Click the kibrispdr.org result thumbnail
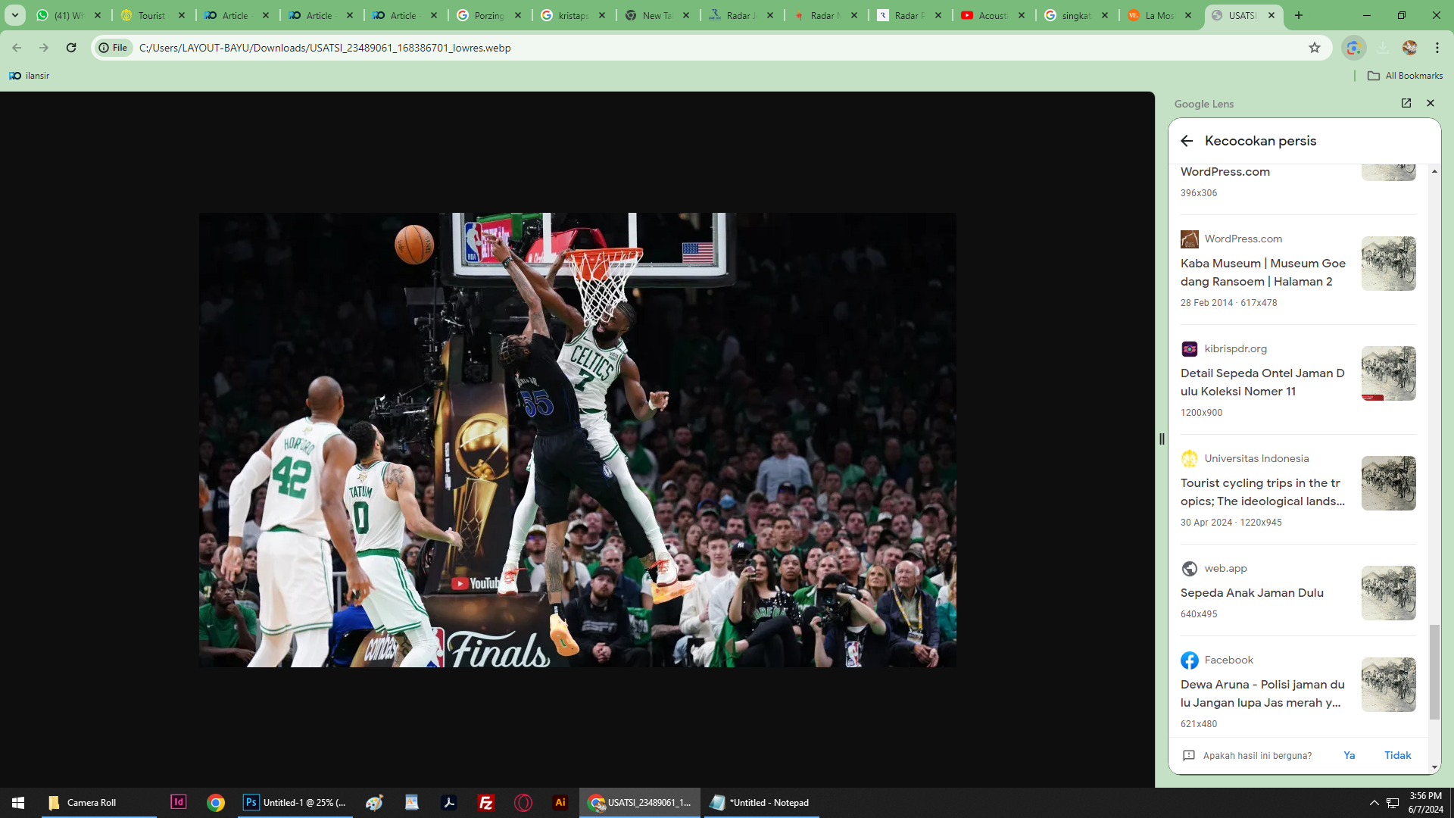Viewport: 1454px width, 818px height. pos(1388,373)
